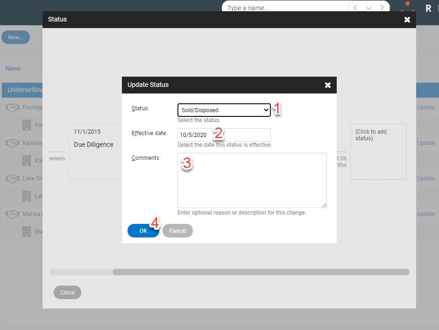Image resolution: width=439 pixels, height=330 pixels.
Task: Click Update link in Kailanai row
Action: 426,143
